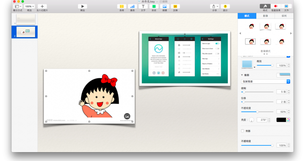This screenshot has height=161, width=305.
Task: Adjust the shadow 不透明度 50% slider
Action: click(257, 112)
